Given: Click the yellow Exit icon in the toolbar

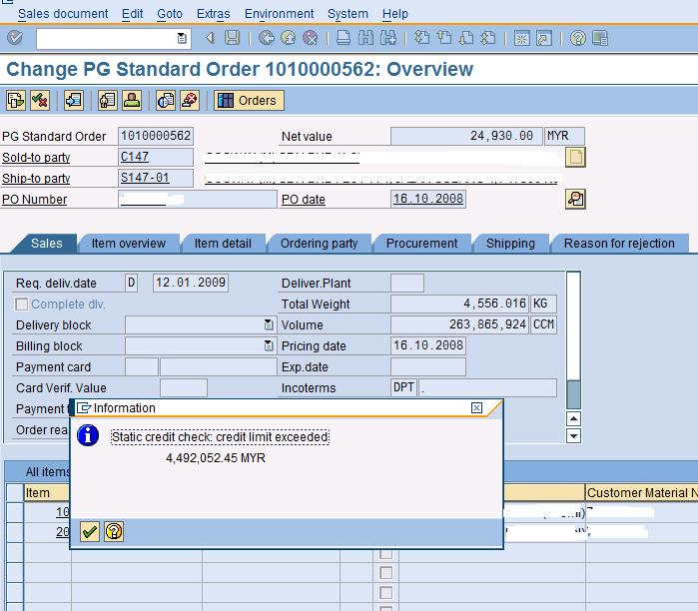Looking at the screenshot, I should pos(288,38).
